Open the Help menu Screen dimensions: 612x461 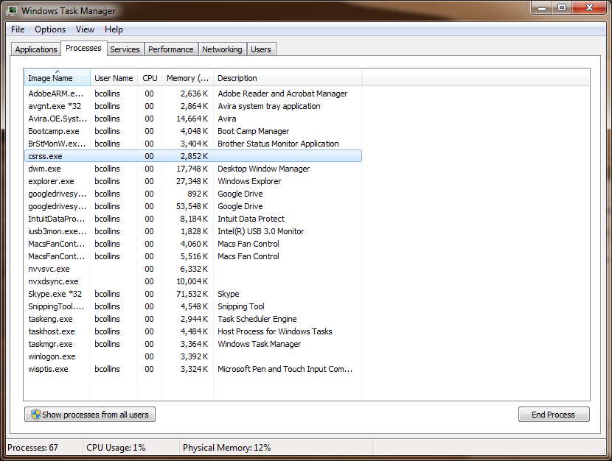114,29
